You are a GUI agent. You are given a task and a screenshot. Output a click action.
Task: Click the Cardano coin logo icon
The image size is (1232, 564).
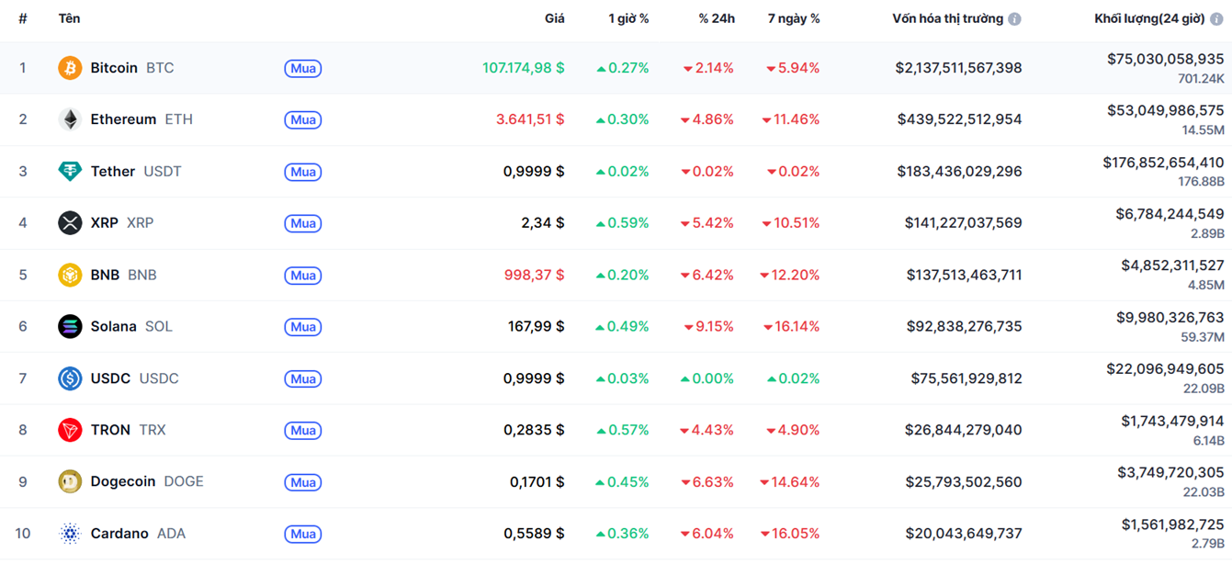point(70,534)
